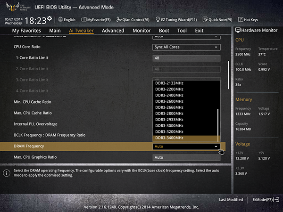
Task: Click the info icon beside help text
Action: [7, 173]
